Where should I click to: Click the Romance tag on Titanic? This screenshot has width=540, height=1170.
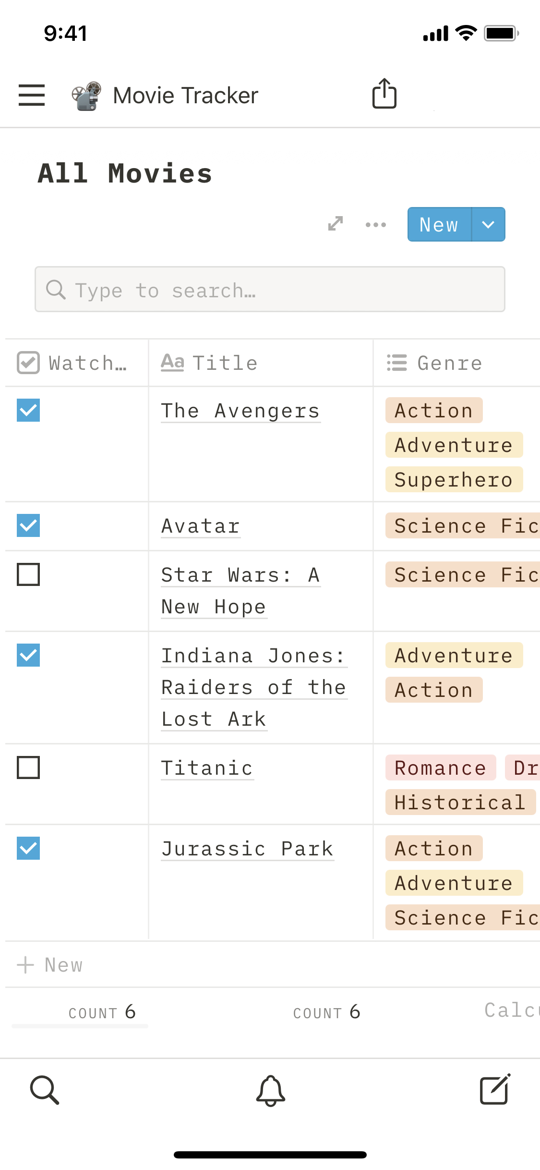pyautogui.click(x=440, y=768)
